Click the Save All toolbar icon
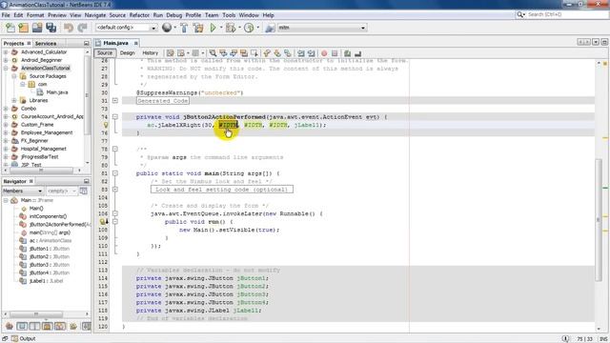The height and width of the screenshot is (343, 610). 51,28
